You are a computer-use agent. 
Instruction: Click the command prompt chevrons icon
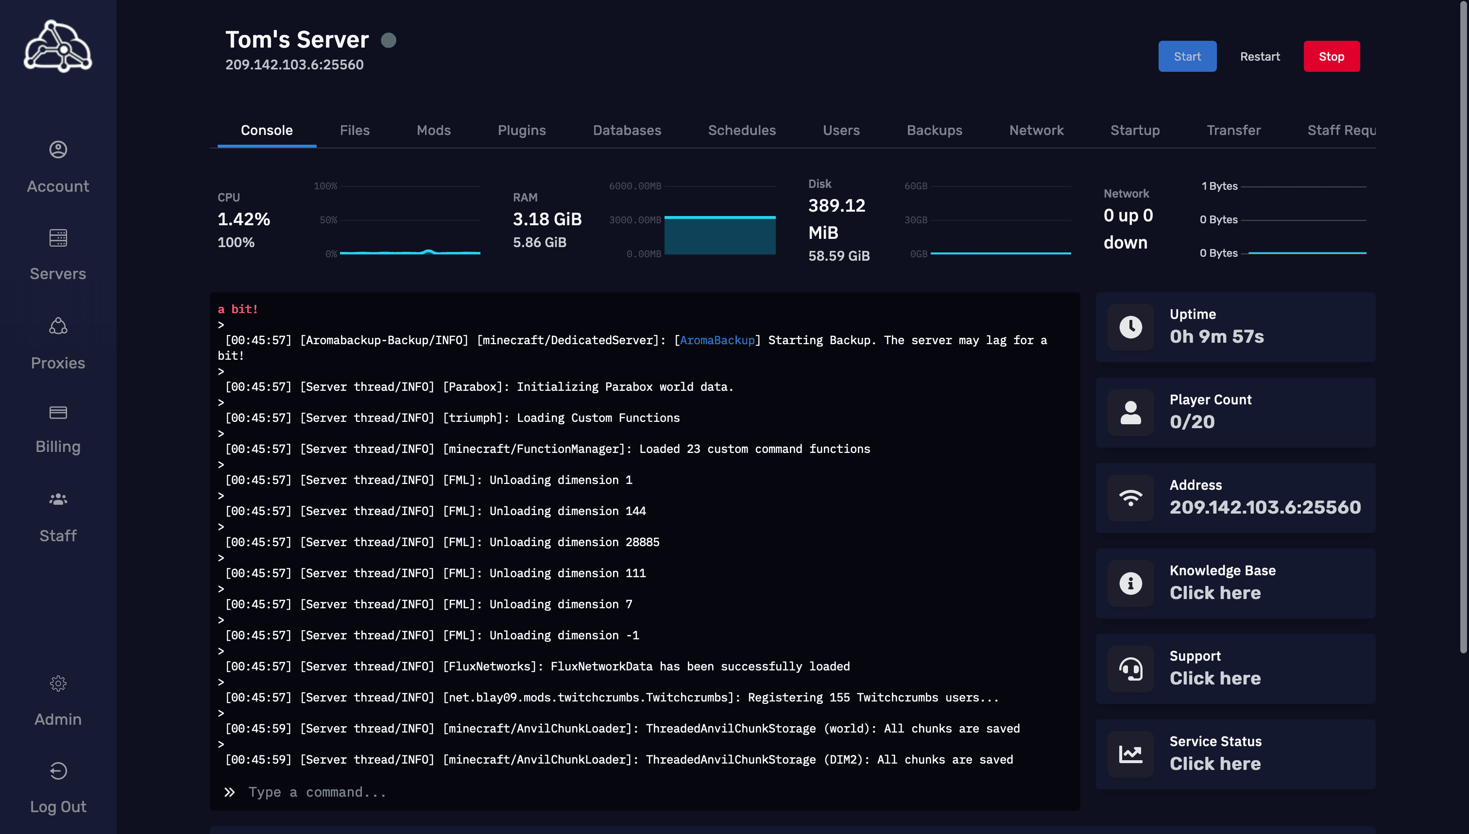pyautogui.click(x=229, y=792)
